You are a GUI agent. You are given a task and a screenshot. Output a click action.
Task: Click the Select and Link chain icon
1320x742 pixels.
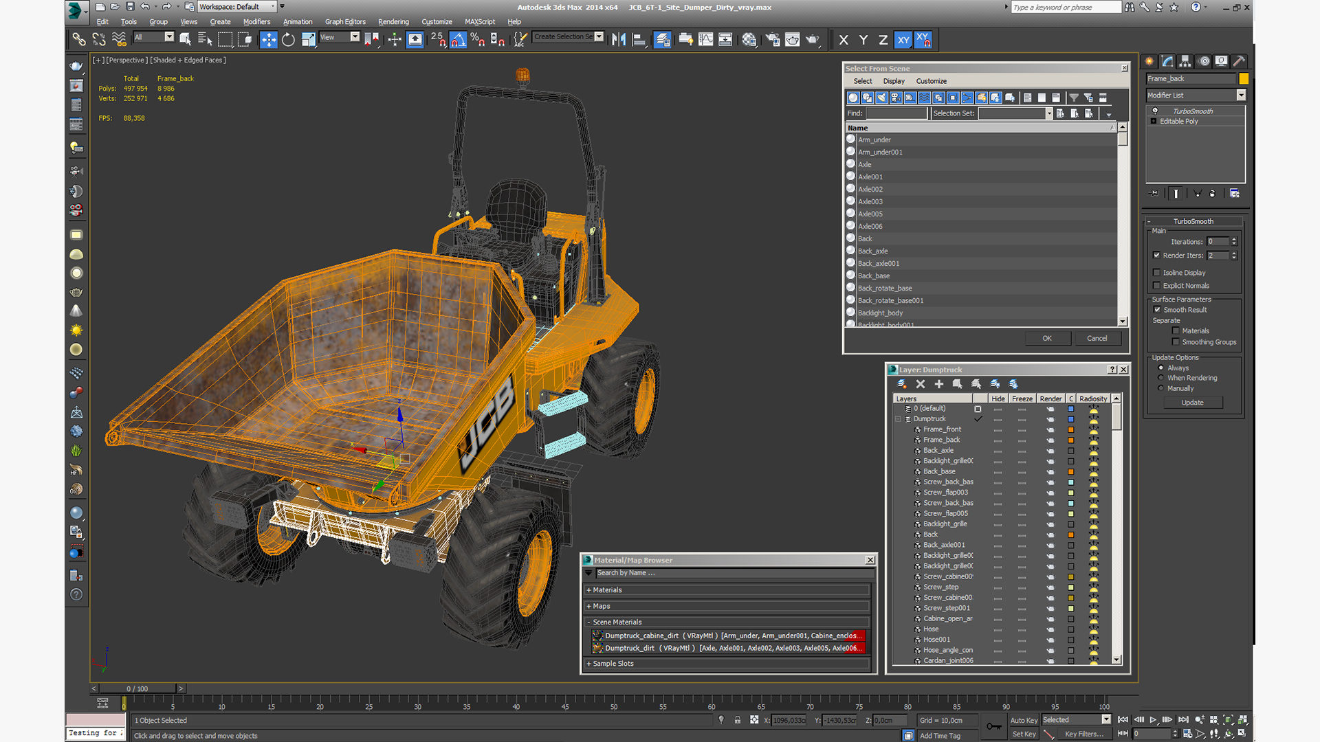(79, 40)
